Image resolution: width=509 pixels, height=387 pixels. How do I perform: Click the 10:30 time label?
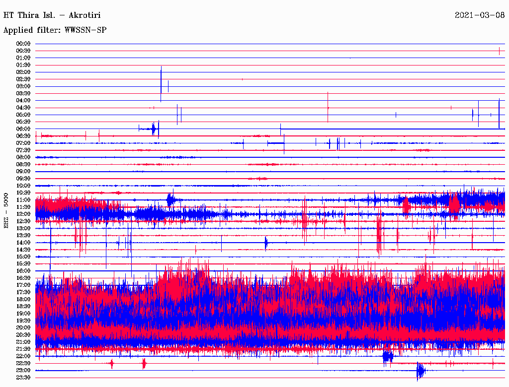[x=23, y=193]
